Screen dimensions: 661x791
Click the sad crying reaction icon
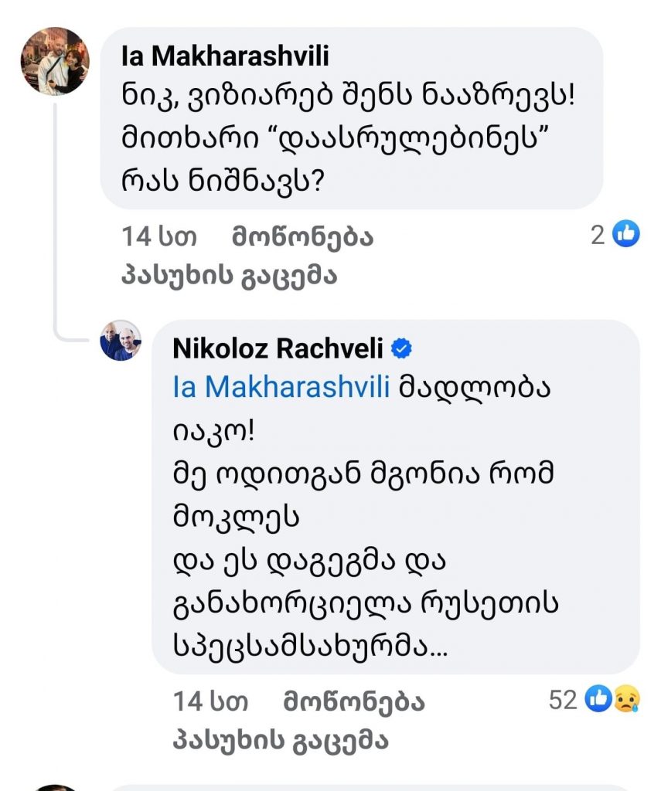point(623,700)
